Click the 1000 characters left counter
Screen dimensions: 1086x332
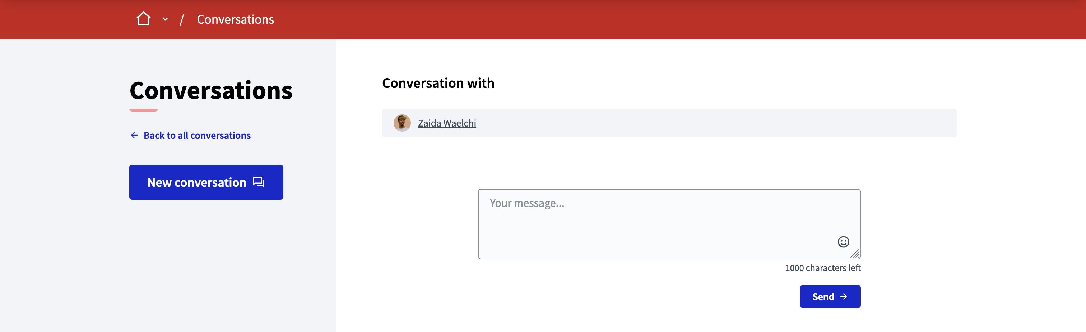coord(822,267)
